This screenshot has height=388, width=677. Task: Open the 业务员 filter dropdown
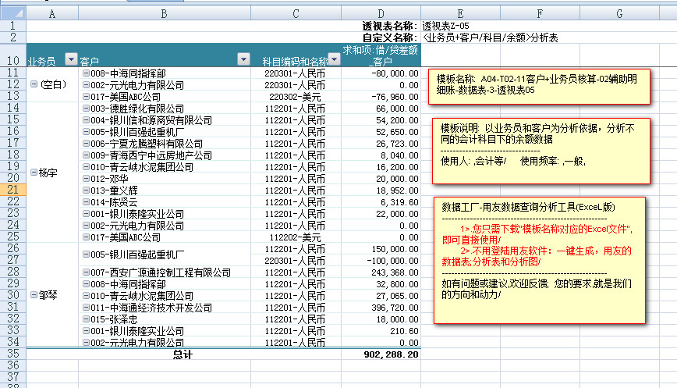(71, 60)
